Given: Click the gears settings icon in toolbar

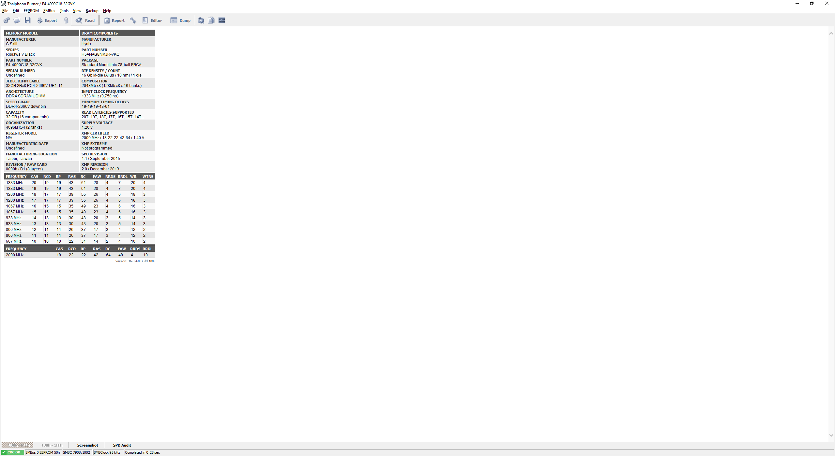Looking at the screenshot, I should point(7,21).
